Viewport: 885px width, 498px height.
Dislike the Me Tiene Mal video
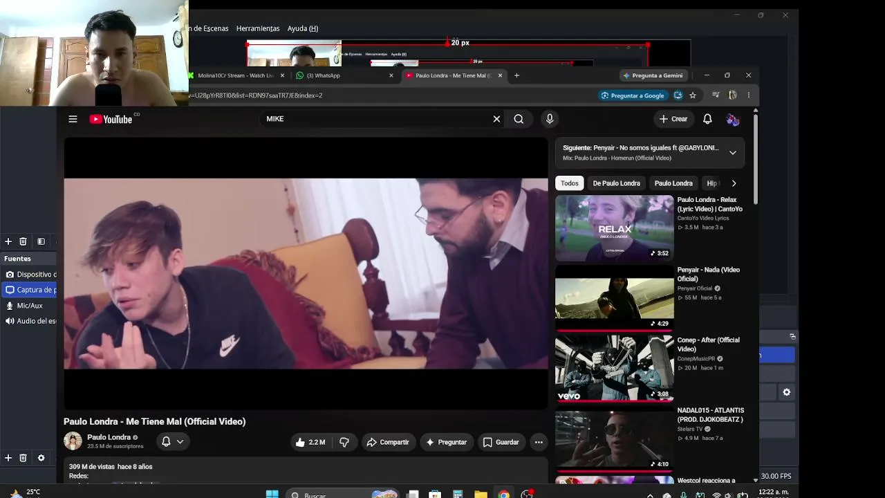(x=344, y=442)
